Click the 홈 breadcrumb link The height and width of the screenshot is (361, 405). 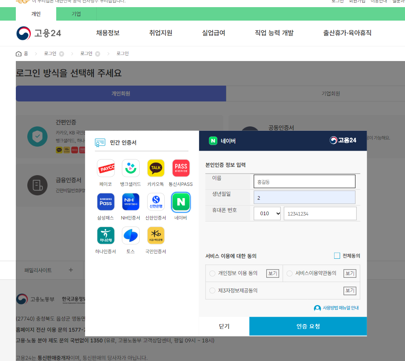(26, 53)
